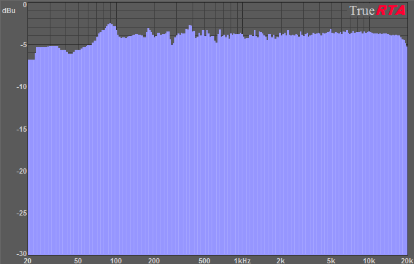Click the 20k frequency label
Image resolution: width=414 pixels, height=264 pixels.
pos(407,261)
